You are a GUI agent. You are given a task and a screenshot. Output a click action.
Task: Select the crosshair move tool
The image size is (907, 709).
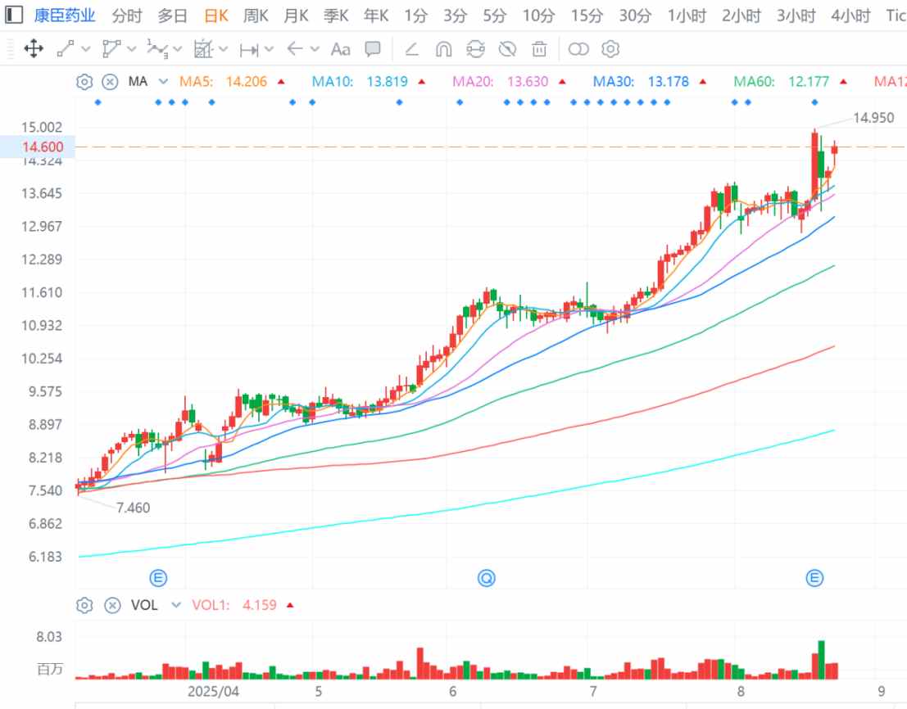34,49
